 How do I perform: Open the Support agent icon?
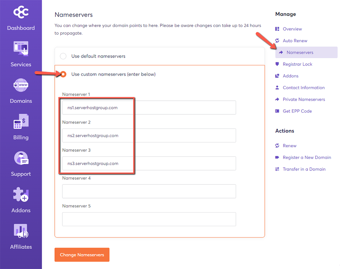tap(21, 158)
